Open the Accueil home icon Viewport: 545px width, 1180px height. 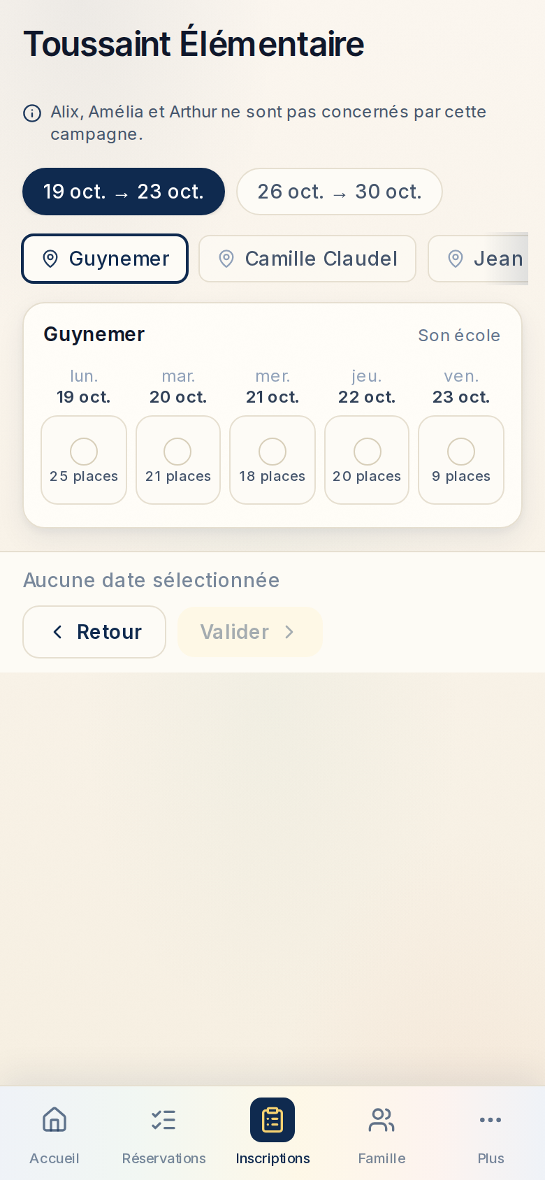click(x=54, y=1120)
